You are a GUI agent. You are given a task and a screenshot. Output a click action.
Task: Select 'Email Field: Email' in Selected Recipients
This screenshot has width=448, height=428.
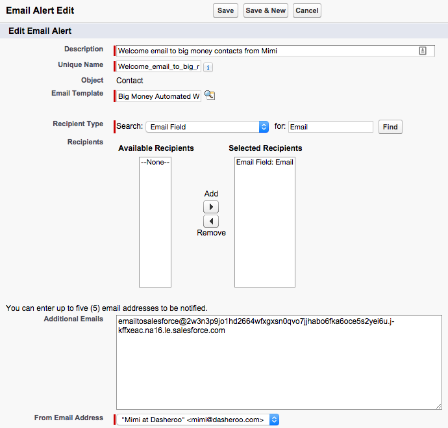tap(264, 163)
